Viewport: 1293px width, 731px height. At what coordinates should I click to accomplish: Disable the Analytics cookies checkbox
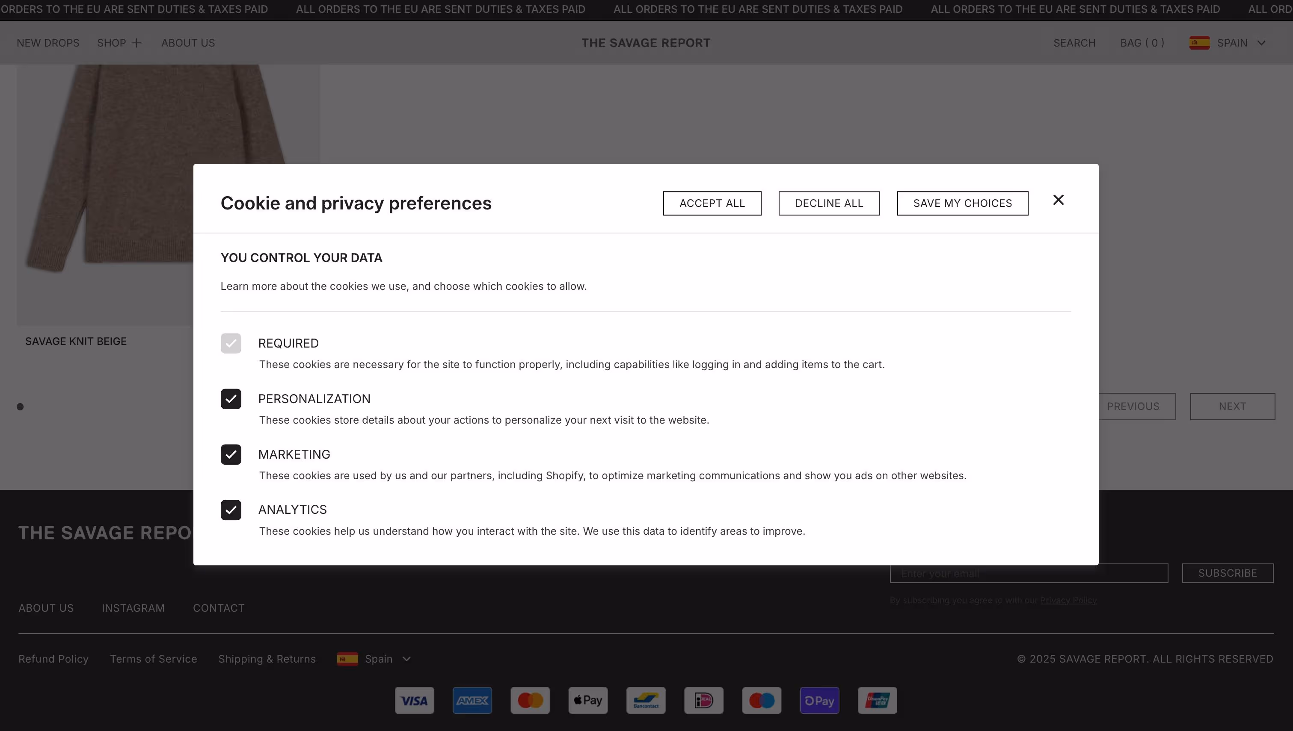tap(231, 510)
